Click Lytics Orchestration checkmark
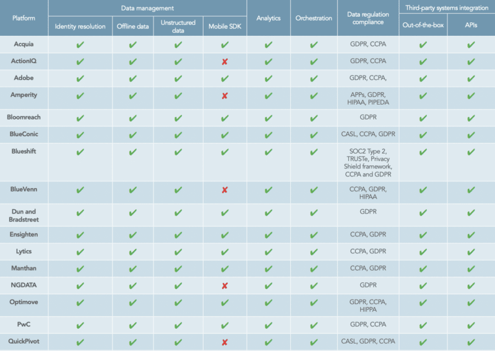The height and width of the screenshot is (351, 495). [x=314, y=252]
